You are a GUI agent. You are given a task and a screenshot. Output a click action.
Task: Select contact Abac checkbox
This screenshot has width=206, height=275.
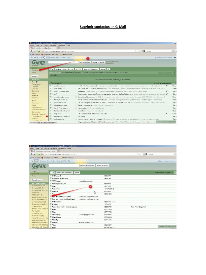[x=51, y=186]
